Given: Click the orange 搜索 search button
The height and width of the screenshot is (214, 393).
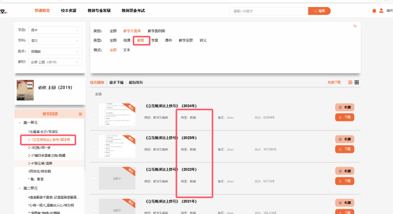Looking at the screenshot, I should click(x=319, y=11).
